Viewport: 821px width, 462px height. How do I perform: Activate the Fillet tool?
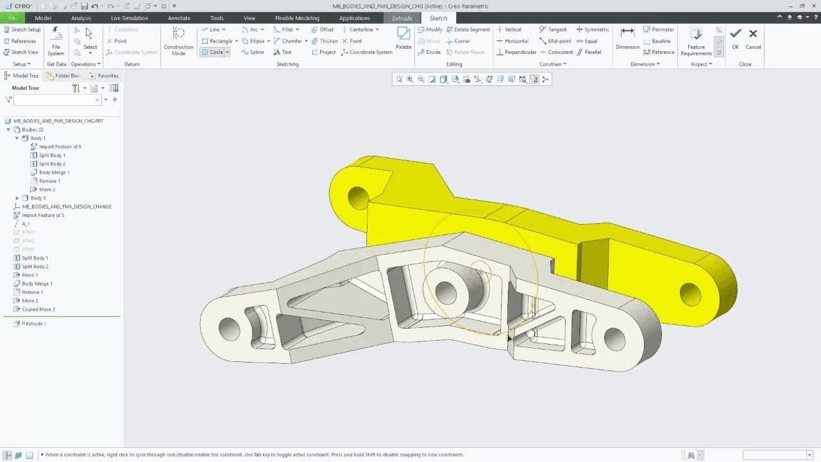(284, 30)
